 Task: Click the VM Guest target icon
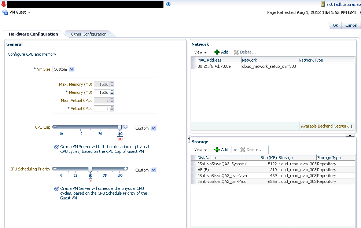pos(5,12)
